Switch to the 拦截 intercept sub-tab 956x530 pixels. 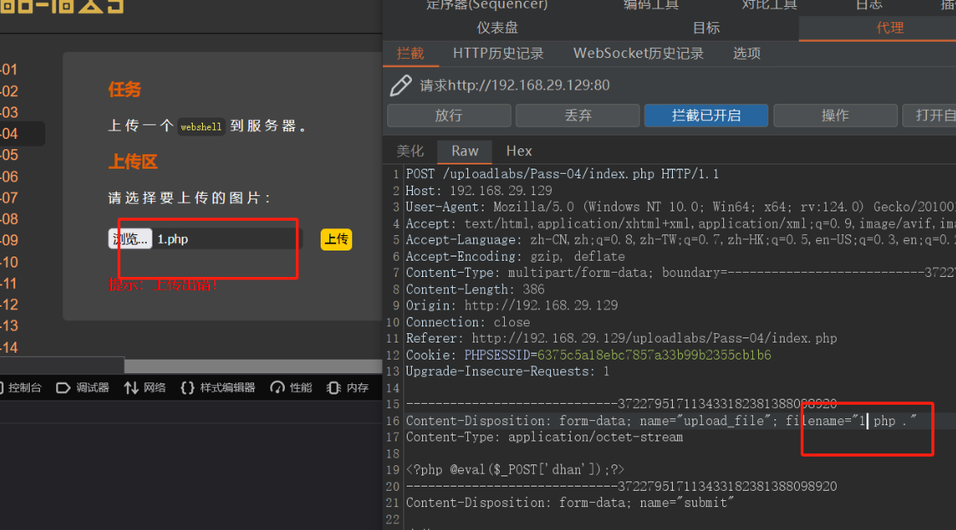click(x=410, y=54)
